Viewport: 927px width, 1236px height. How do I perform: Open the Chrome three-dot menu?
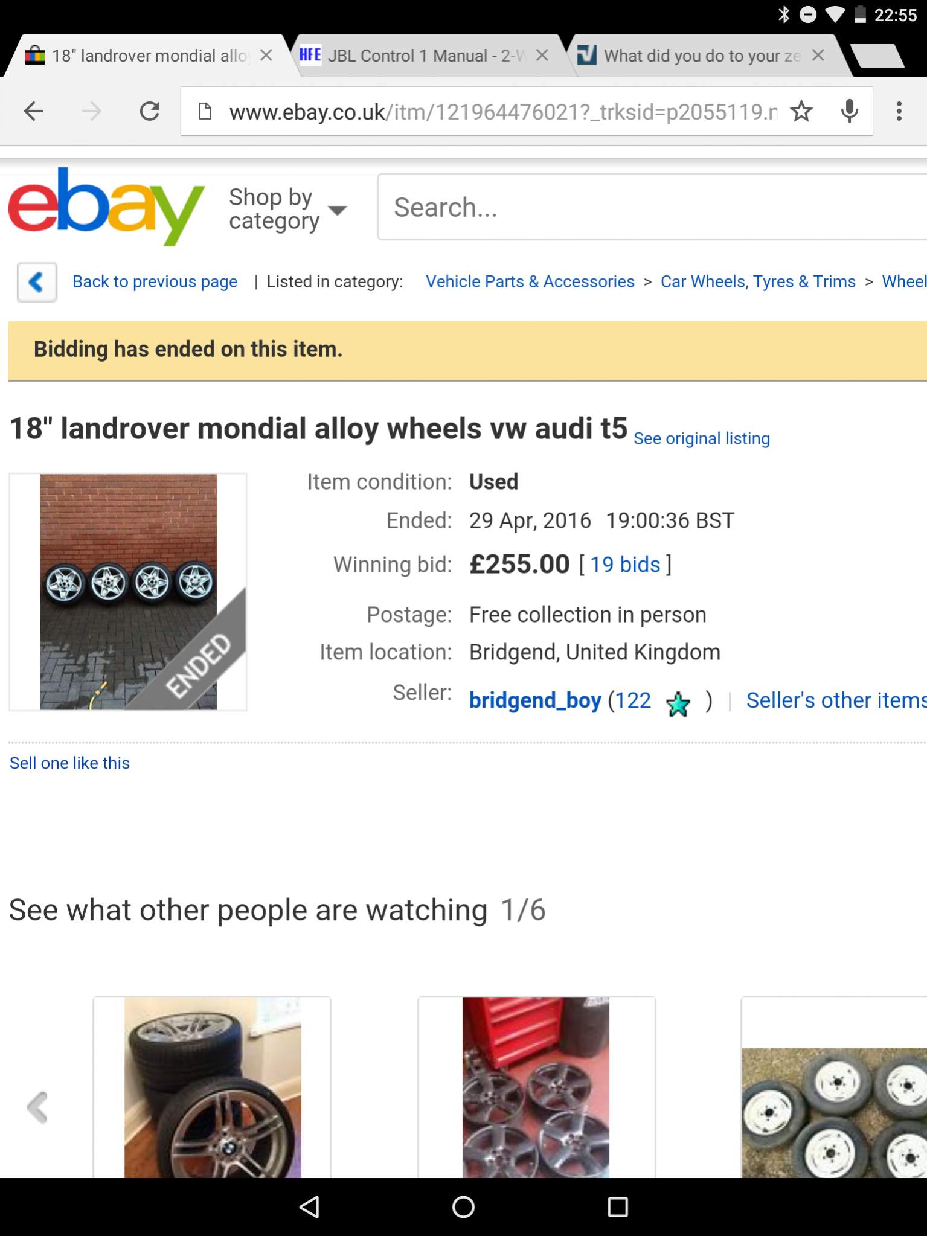point(899,111)
